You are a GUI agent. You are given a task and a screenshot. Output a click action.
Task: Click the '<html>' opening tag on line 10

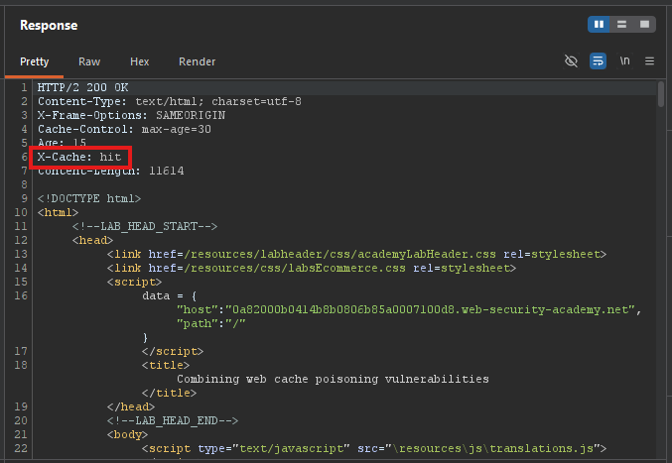click(x=58, y=213)
